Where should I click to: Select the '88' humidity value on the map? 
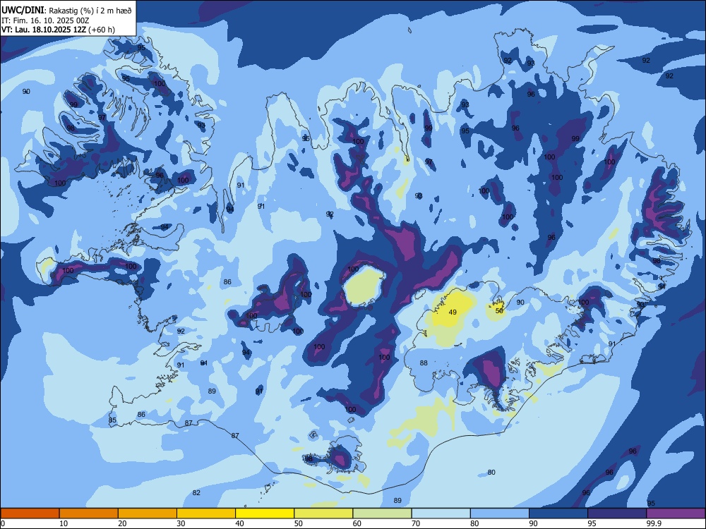tap(424, 363)
